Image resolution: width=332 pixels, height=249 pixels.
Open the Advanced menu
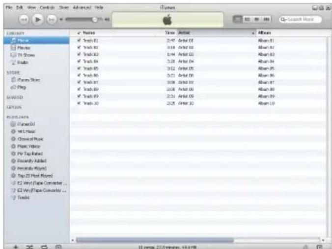click(82, 8)
